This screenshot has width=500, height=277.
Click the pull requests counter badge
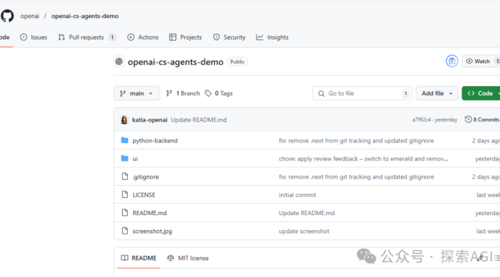click(112, 37)
